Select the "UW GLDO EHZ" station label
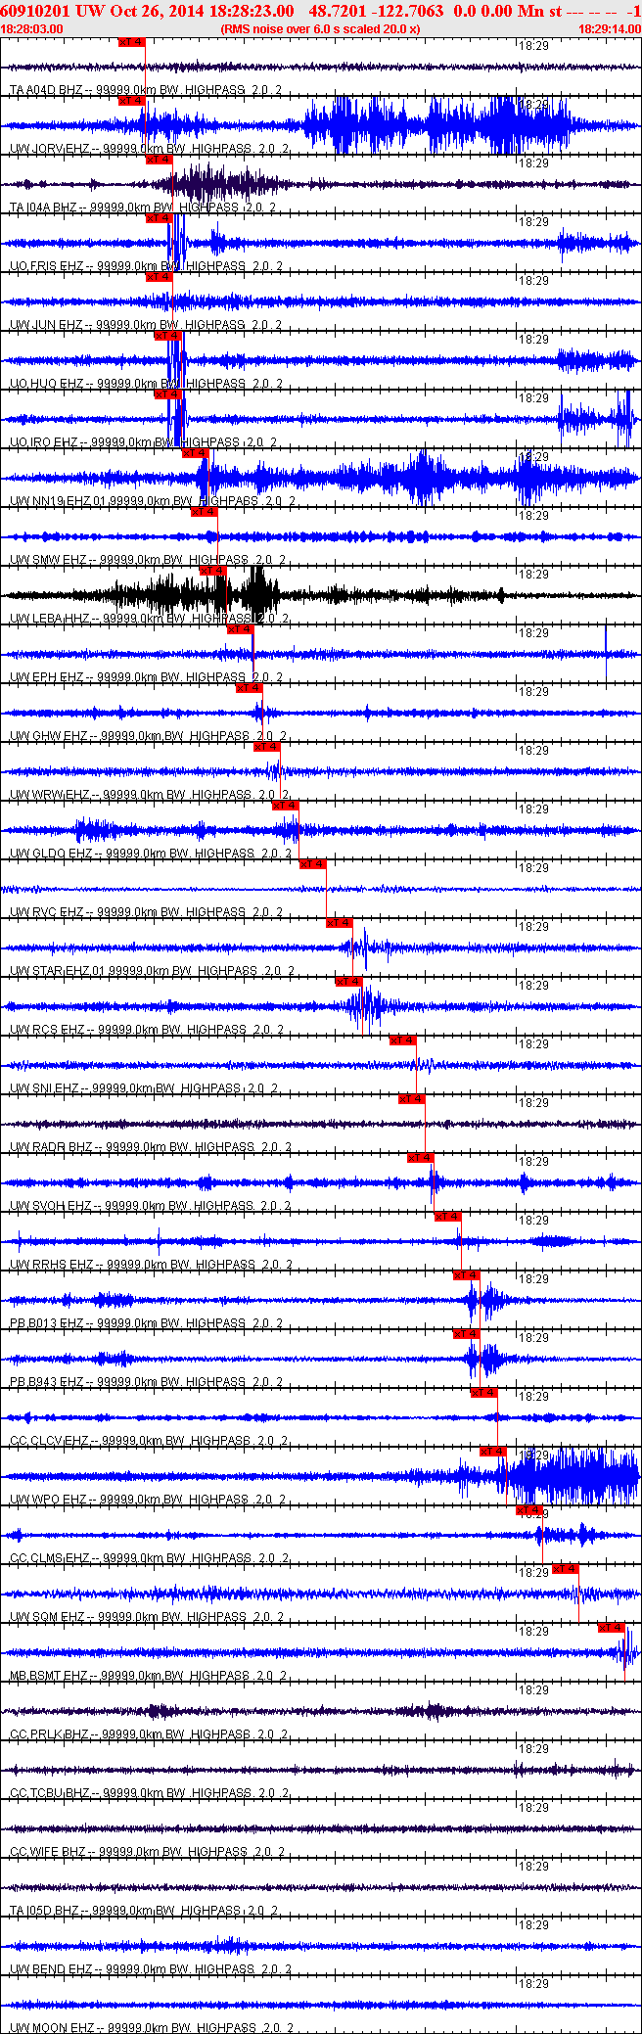642x2034 pixels. pos(51,854)
